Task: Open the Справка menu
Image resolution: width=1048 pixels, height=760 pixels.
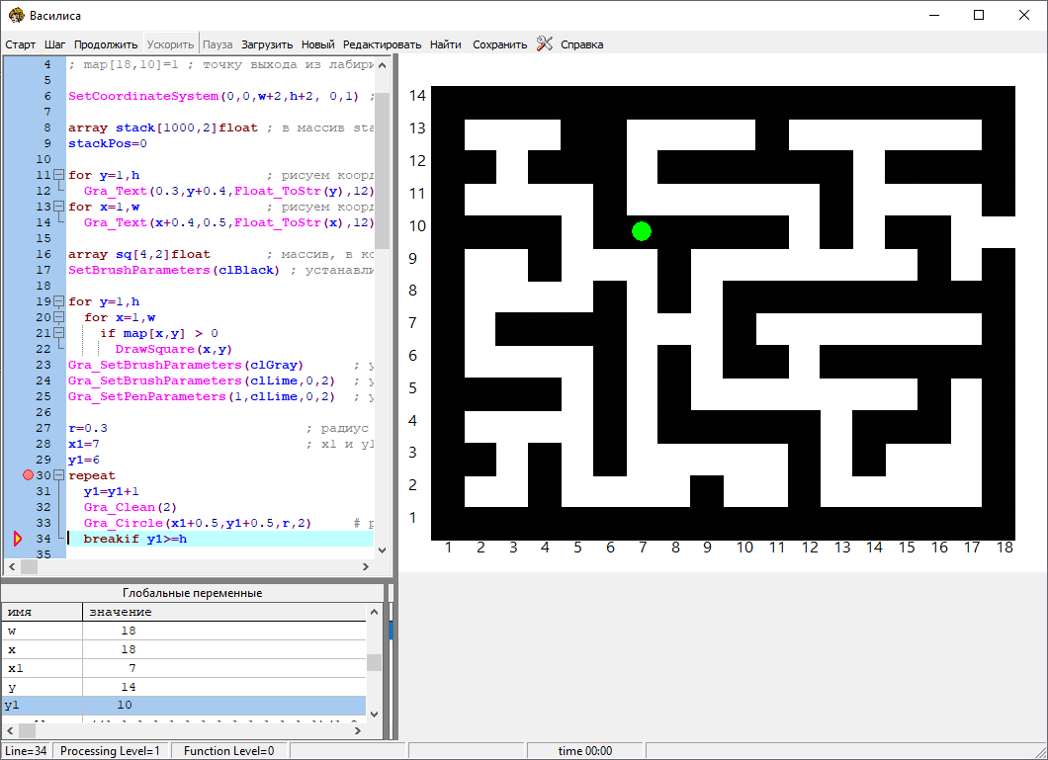Action: point(581,44)
